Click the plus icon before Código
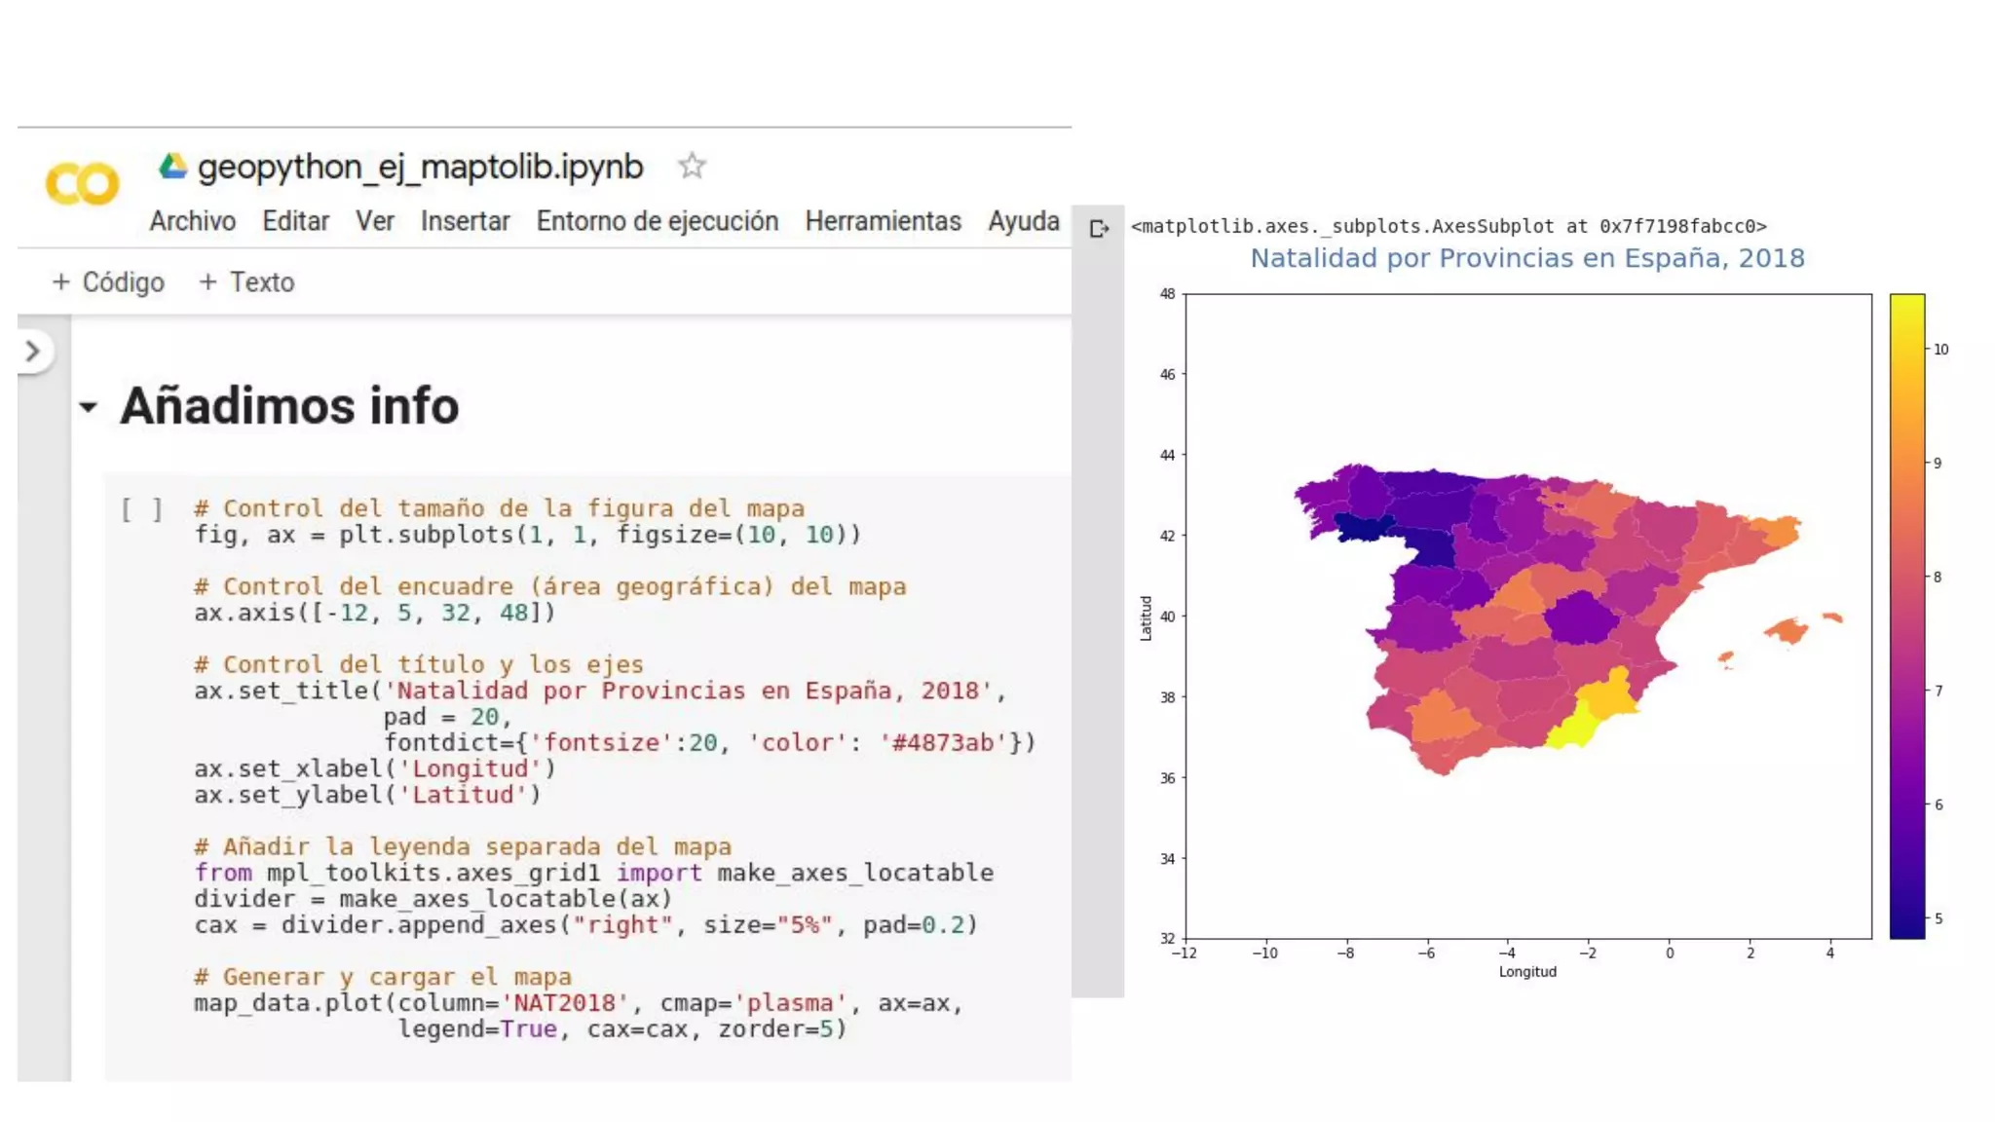 (61, 282)
